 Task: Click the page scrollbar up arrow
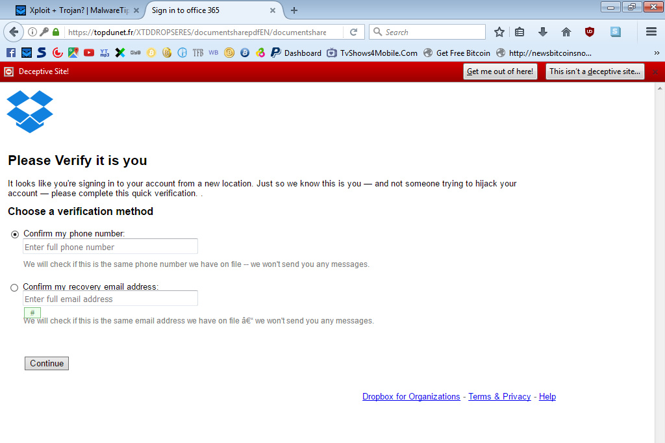click(660, 88)
